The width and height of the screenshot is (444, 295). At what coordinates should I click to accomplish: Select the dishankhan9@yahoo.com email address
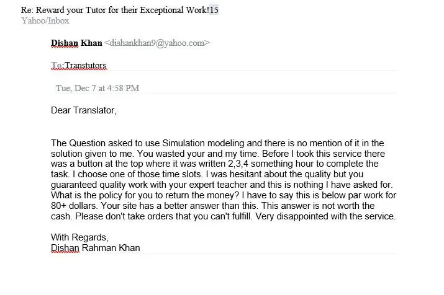[x=157, y=43]
